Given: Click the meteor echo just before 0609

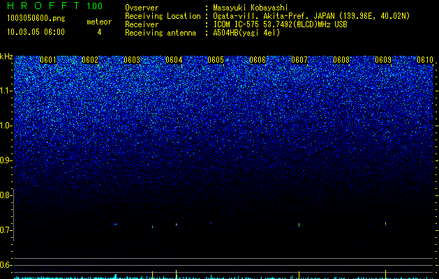Looking at the screenshot, I should (x=385, y=224).
